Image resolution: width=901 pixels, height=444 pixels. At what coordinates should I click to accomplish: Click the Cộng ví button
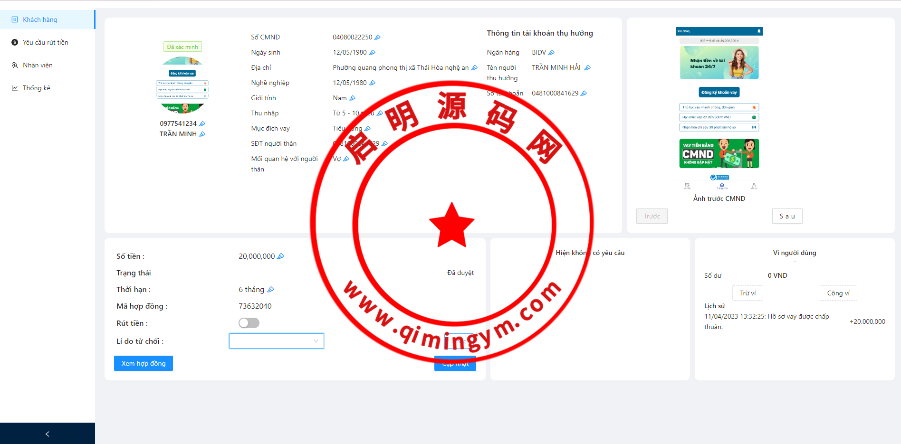pyautogui.click(x=838, y=293)
